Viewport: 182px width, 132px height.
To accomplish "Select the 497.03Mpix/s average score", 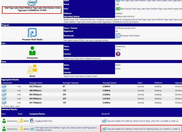I will [x=35, y=95].
